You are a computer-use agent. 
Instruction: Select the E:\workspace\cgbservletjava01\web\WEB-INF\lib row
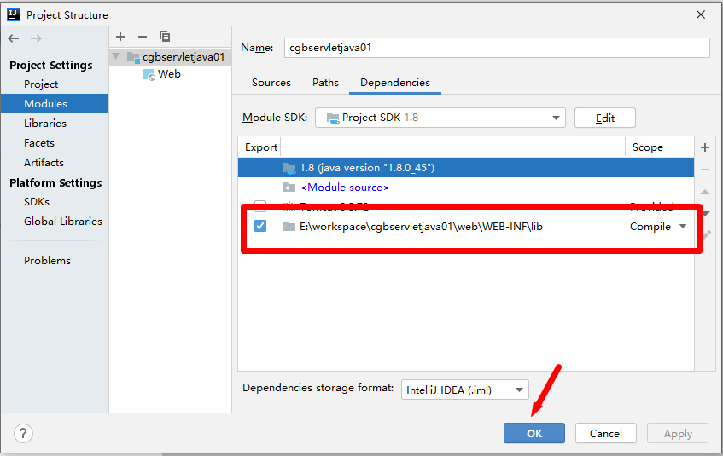pos(466,226)
